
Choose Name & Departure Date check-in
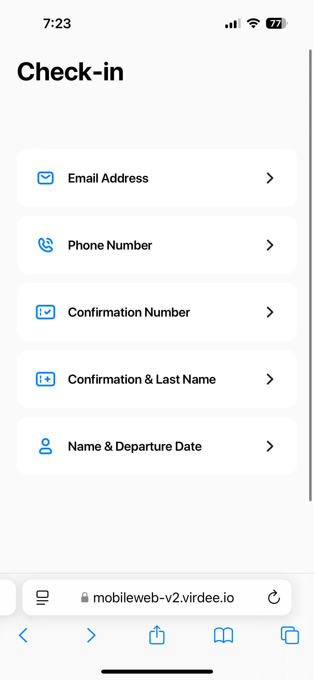[x=157, y=446]
